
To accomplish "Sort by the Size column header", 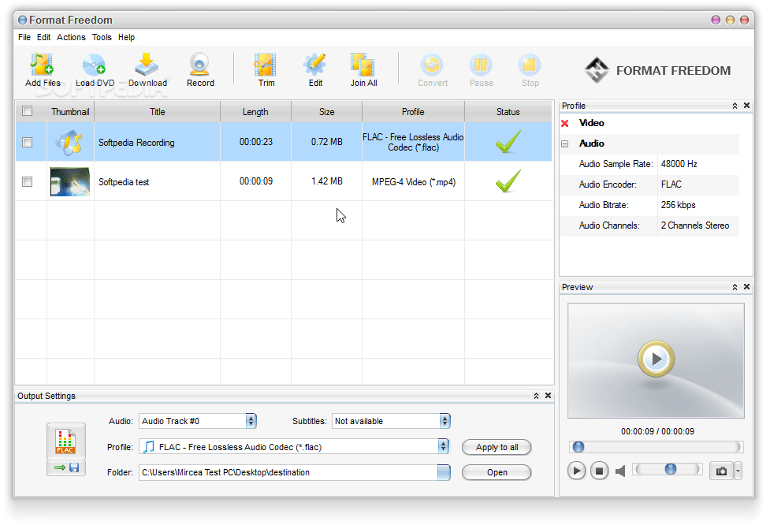I will pos(326,111).
